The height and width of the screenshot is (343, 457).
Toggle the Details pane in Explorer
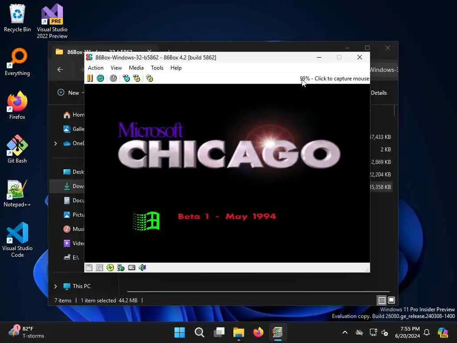coord(378,93)
